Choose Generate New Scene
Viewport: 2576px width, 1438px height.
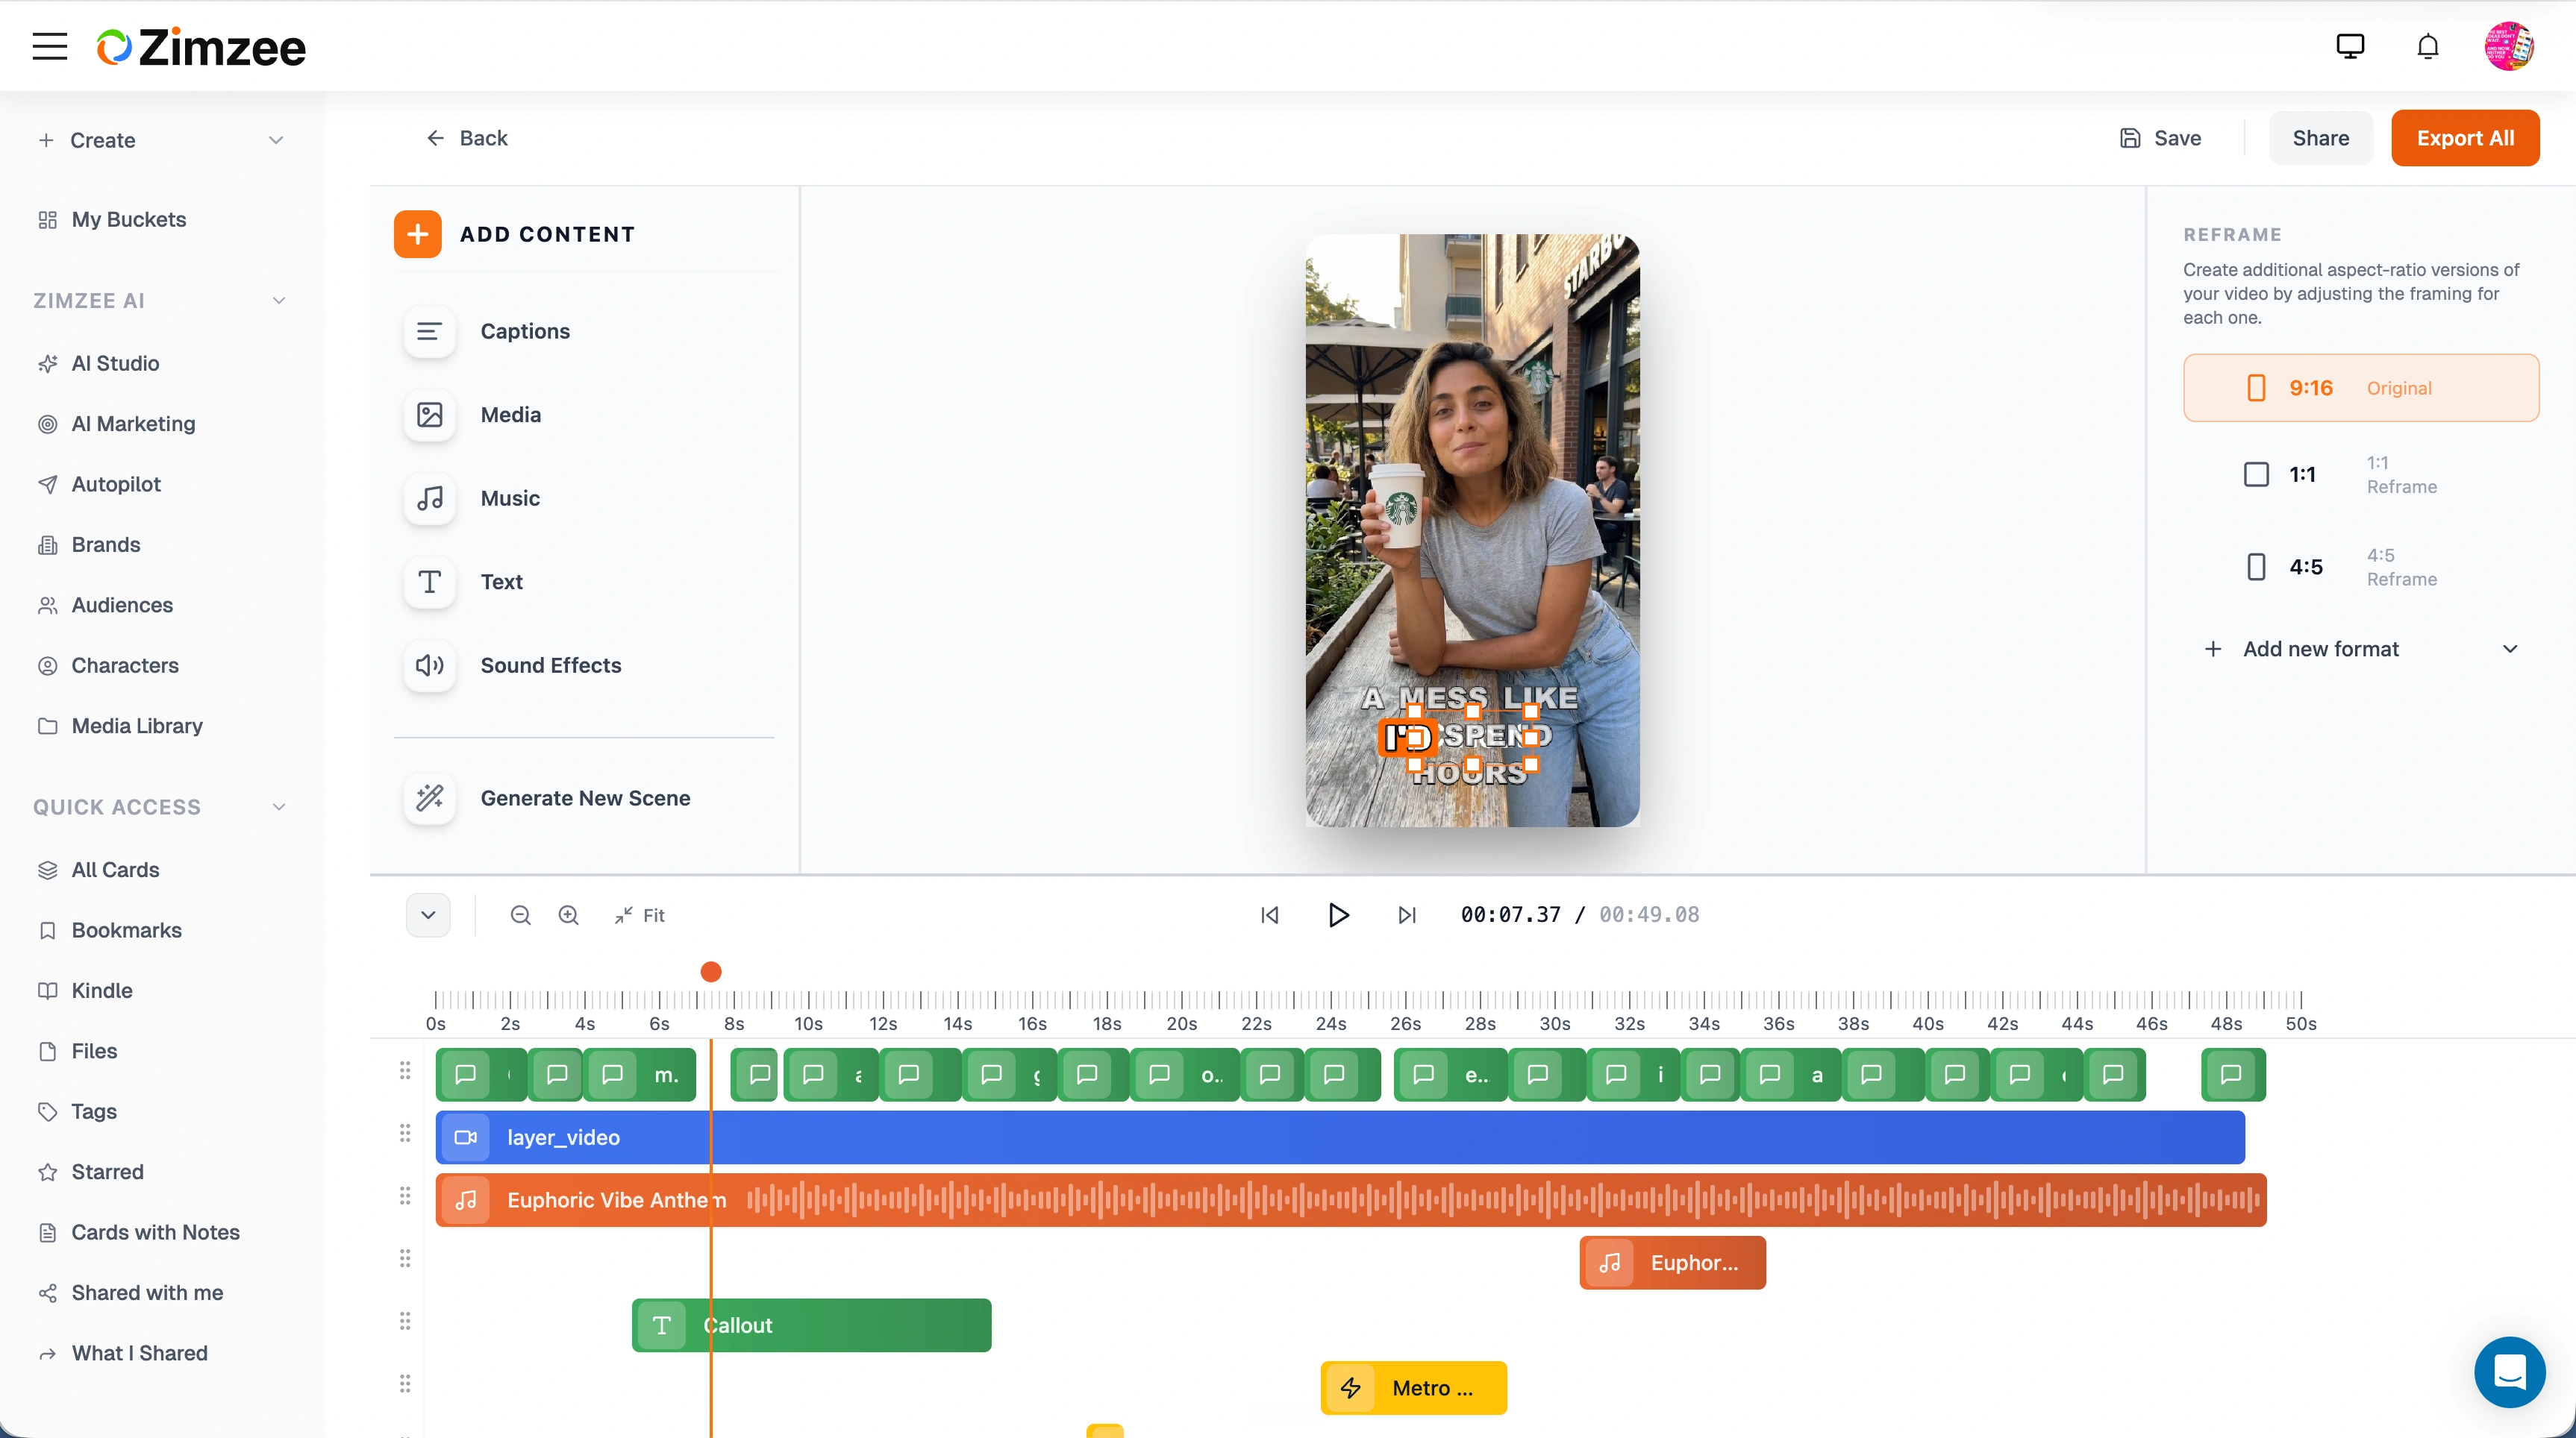585,799
